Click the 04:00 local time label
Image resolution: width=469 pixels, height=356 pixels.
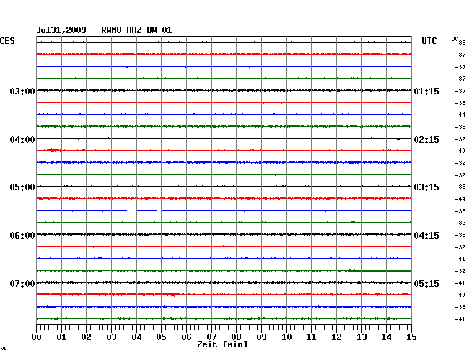point(22,140)
